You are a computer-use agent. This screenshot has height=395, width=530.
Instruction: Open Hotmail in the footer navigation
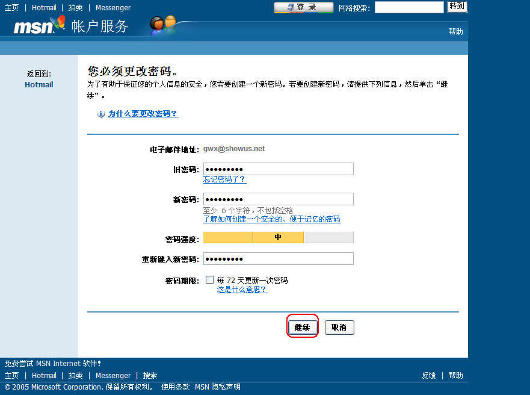(x=44, y=375)
